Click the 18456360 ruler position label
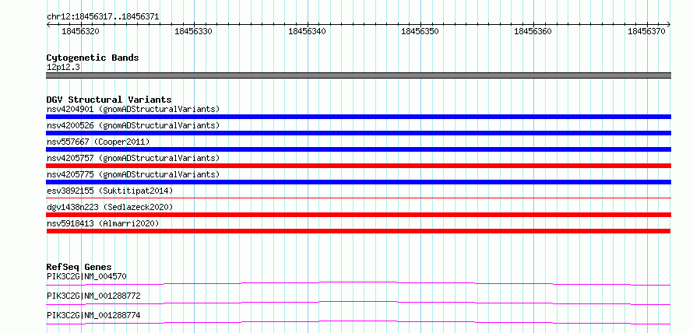This screenshot has width=693, height=333. pyautogui.click(x=533, y=31)
